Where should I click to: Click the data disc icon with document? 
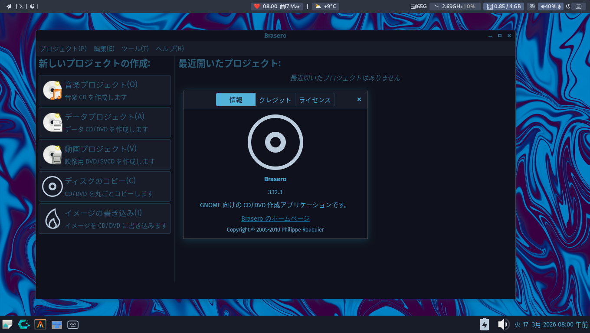click(52, 122)
